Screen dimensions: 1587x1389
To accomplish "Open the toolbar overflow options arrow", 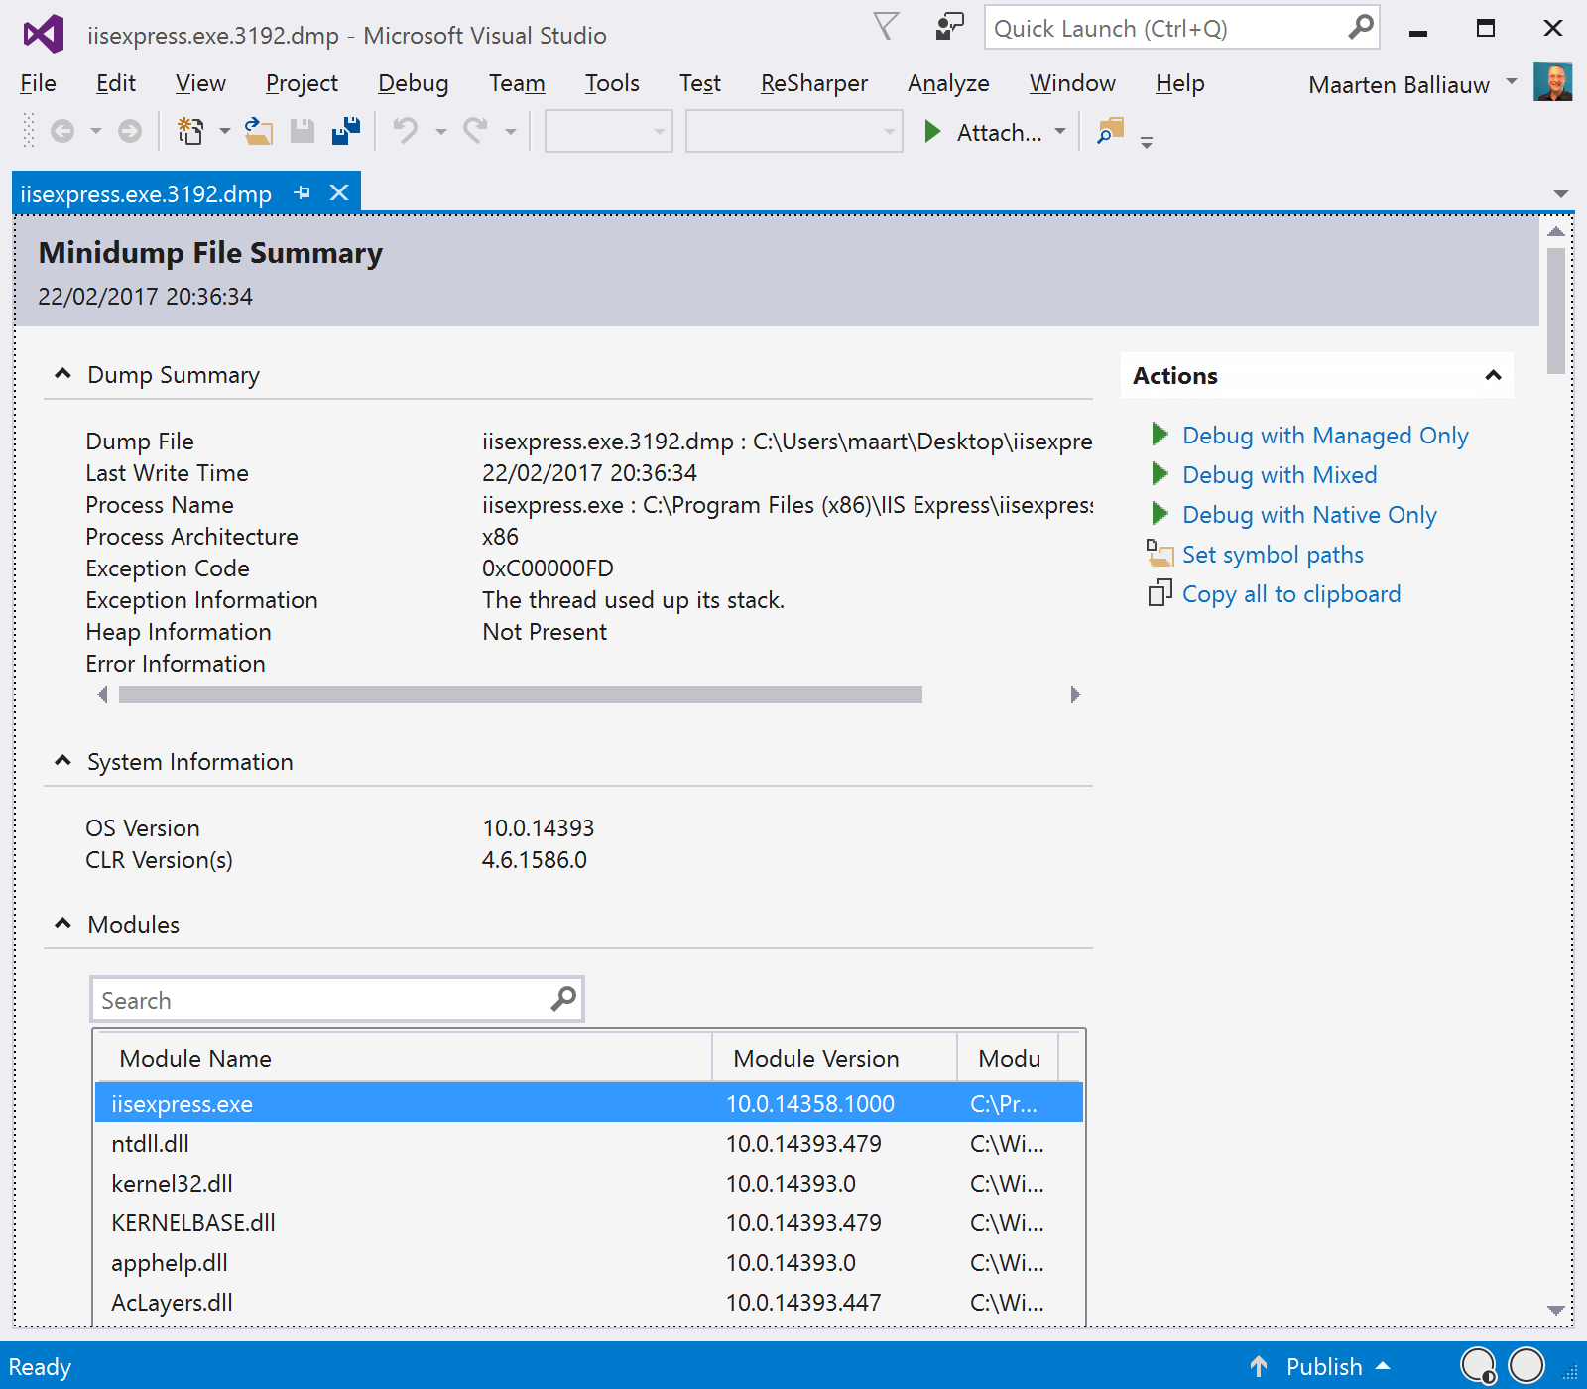I will (1147, 142).
